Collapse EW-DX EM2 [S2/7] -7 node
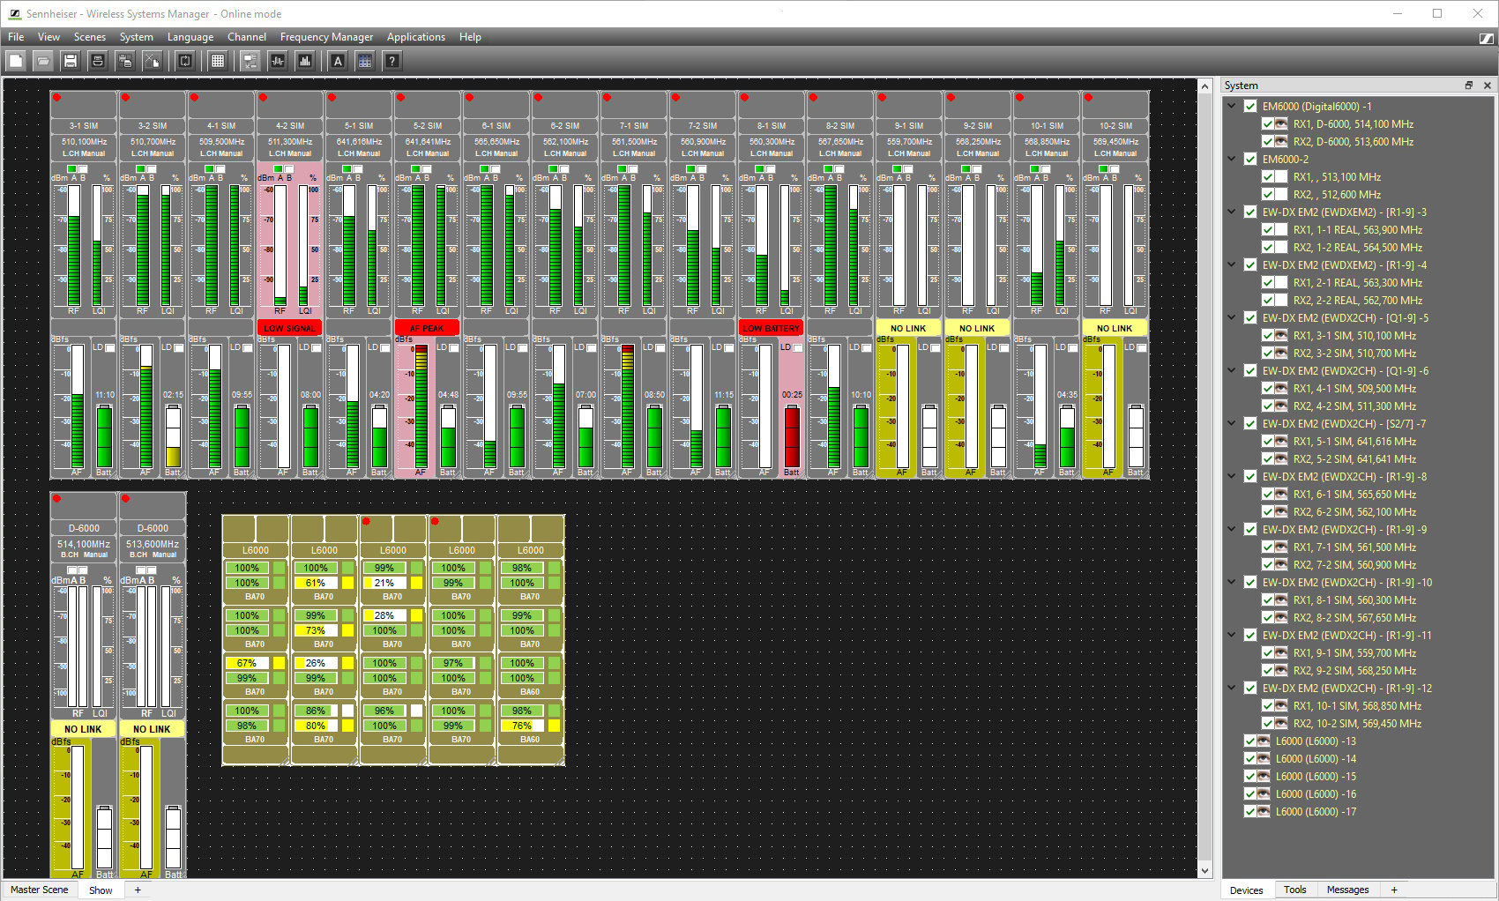This screenshot has width=1499, height=901. pos(1232,424)
